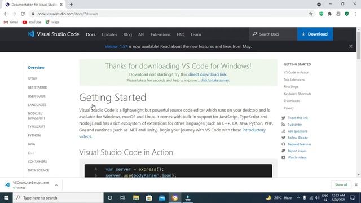Select Overview in left sidebar

point(36,68)
